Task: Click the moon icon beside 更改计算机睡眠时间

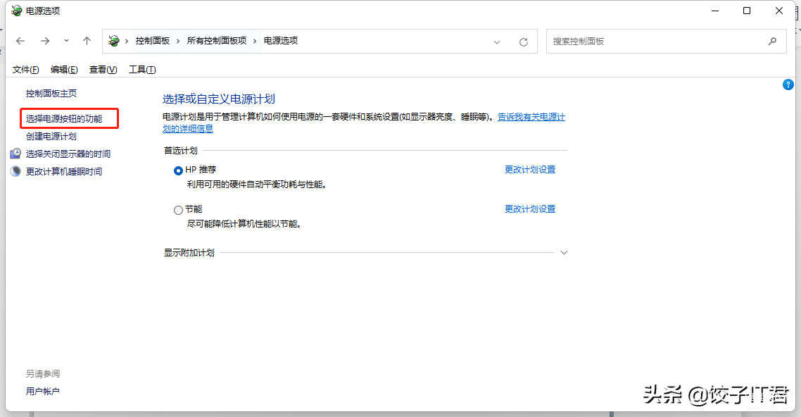Action: 15,171
